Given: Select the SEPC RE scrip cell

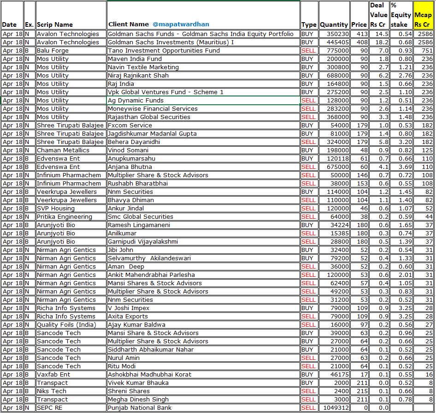Looking at the screenshot, I should pyautogui.click(x=71, y=408).
